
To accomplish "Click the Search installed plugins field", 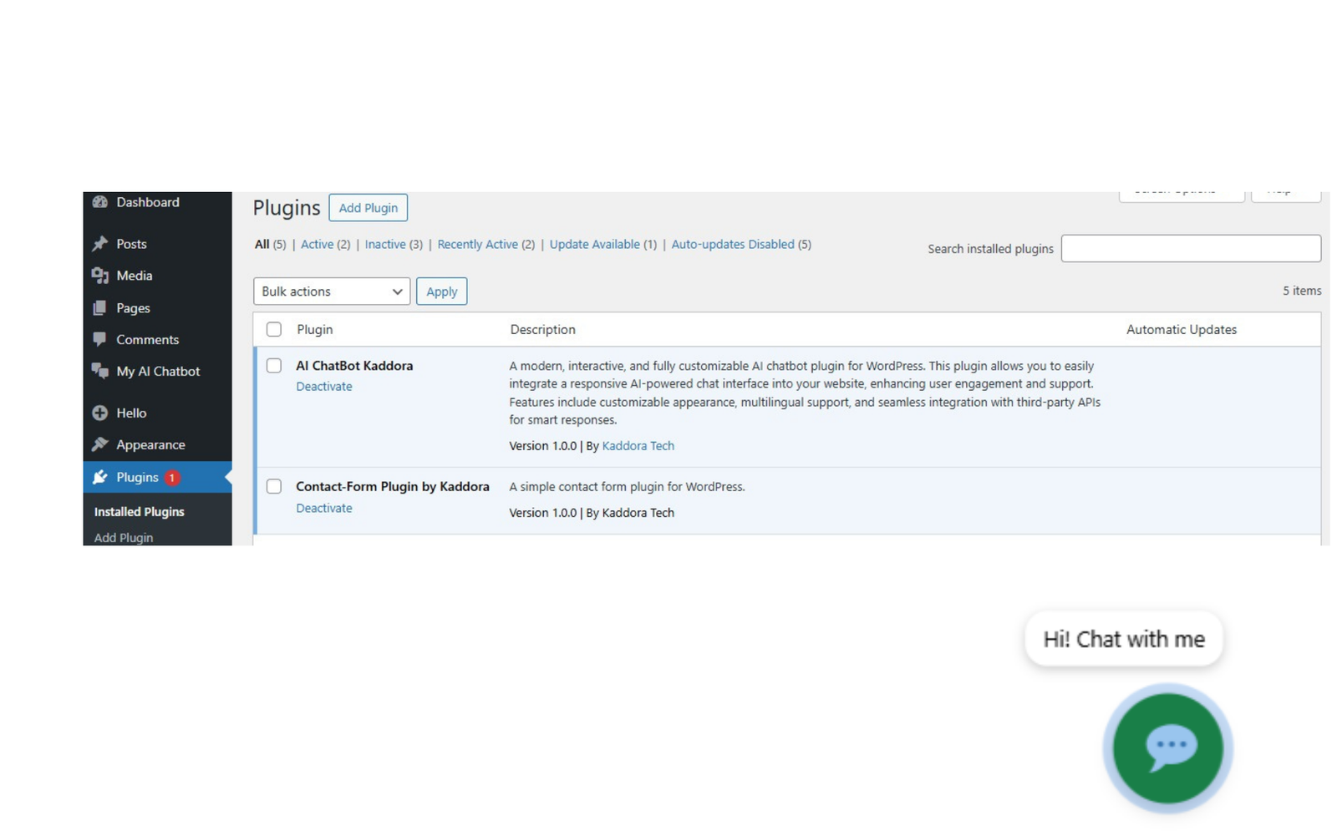I will coord(1190,249).
